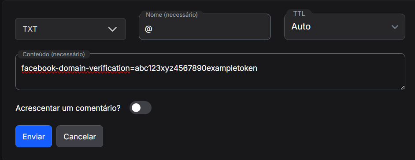Submit the record with Enviar

coord(33,136)
